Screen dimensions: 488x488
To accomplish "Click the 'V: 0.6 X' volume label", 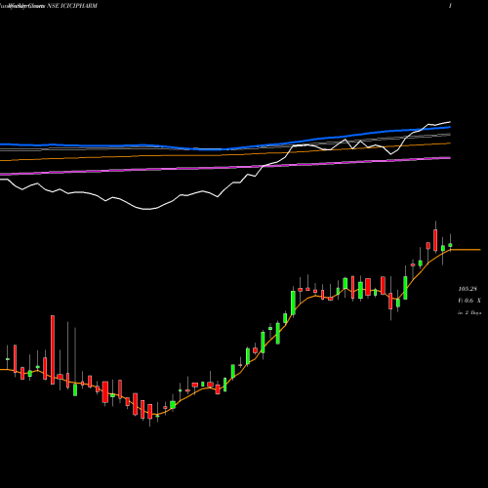I will coord(469,301).
